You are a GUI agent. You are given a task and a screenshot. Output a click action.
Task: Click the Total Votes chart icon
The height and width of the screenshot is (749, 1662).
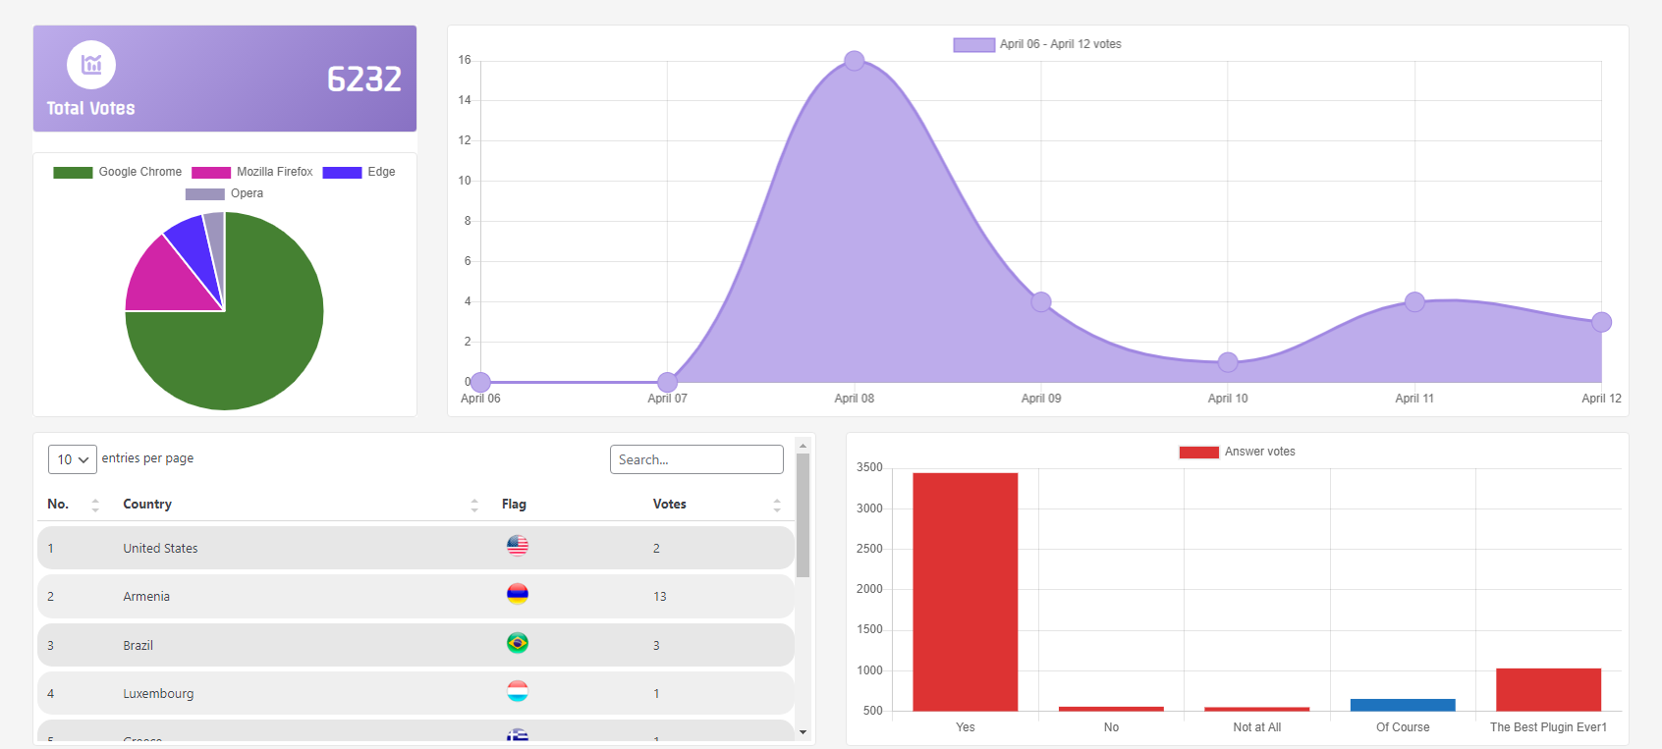(91, 65)
